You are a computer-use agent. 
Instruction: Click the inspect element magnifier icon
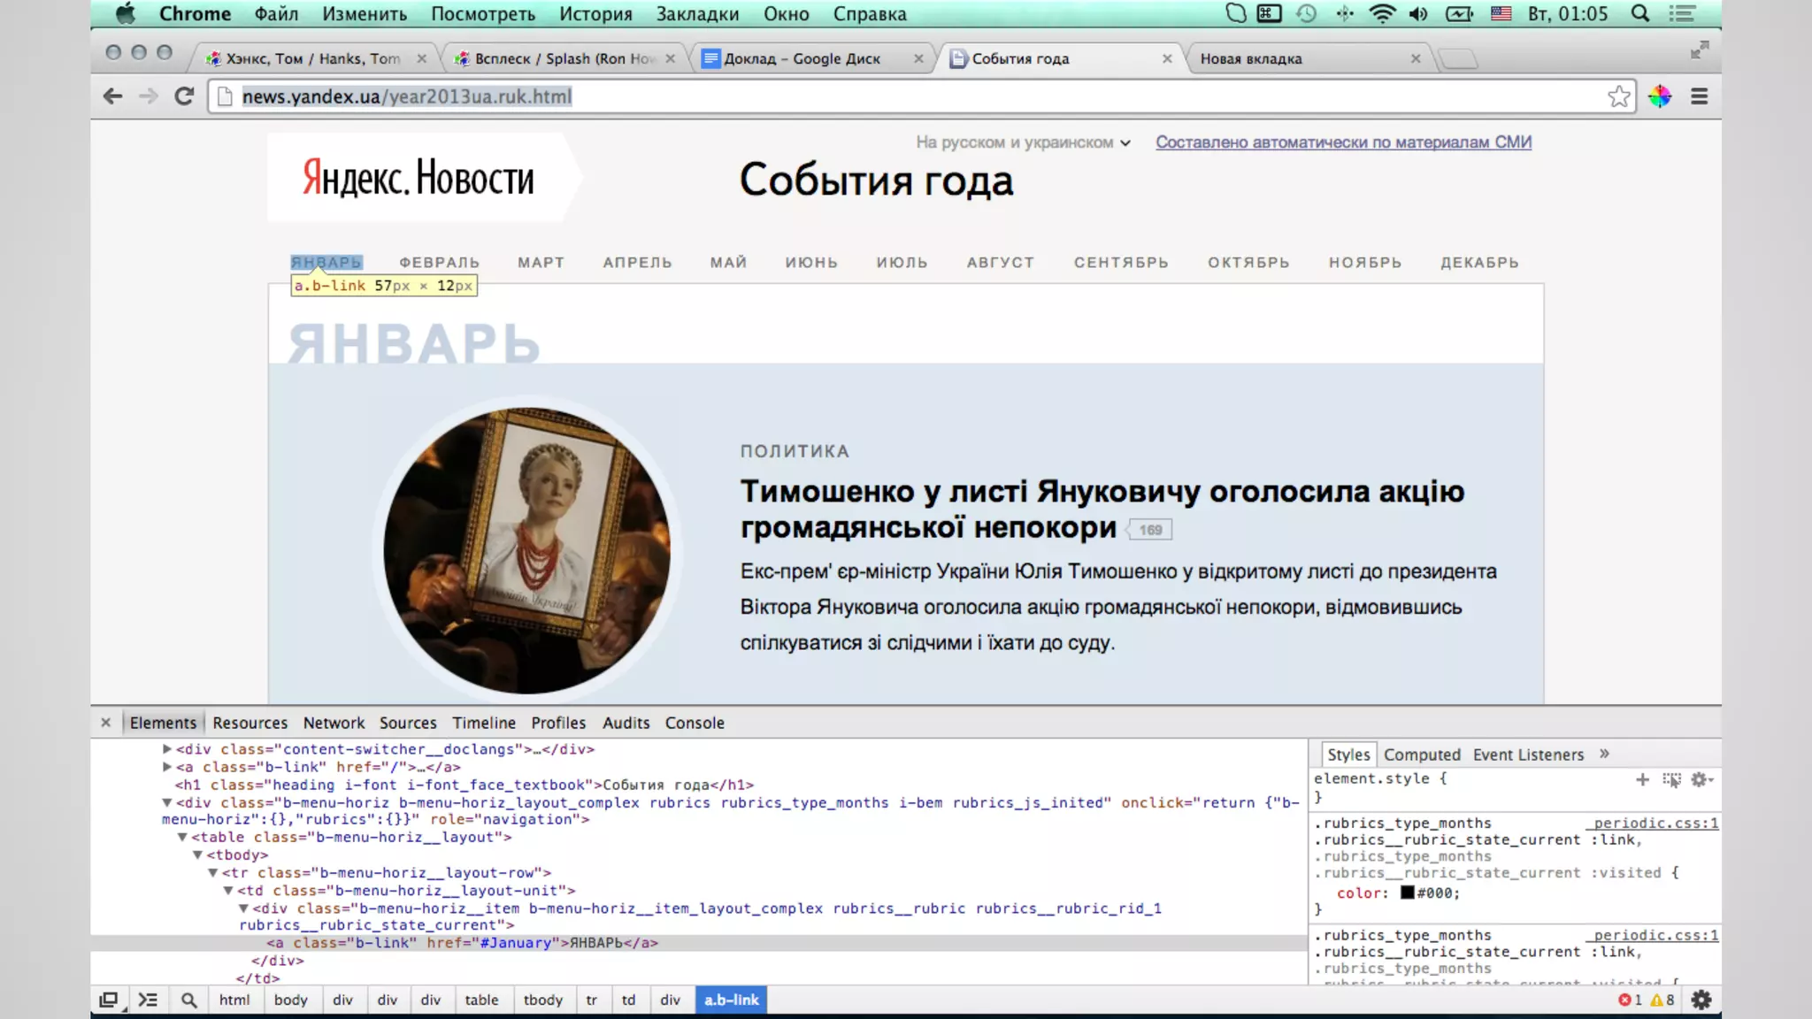click(188, 1000)
